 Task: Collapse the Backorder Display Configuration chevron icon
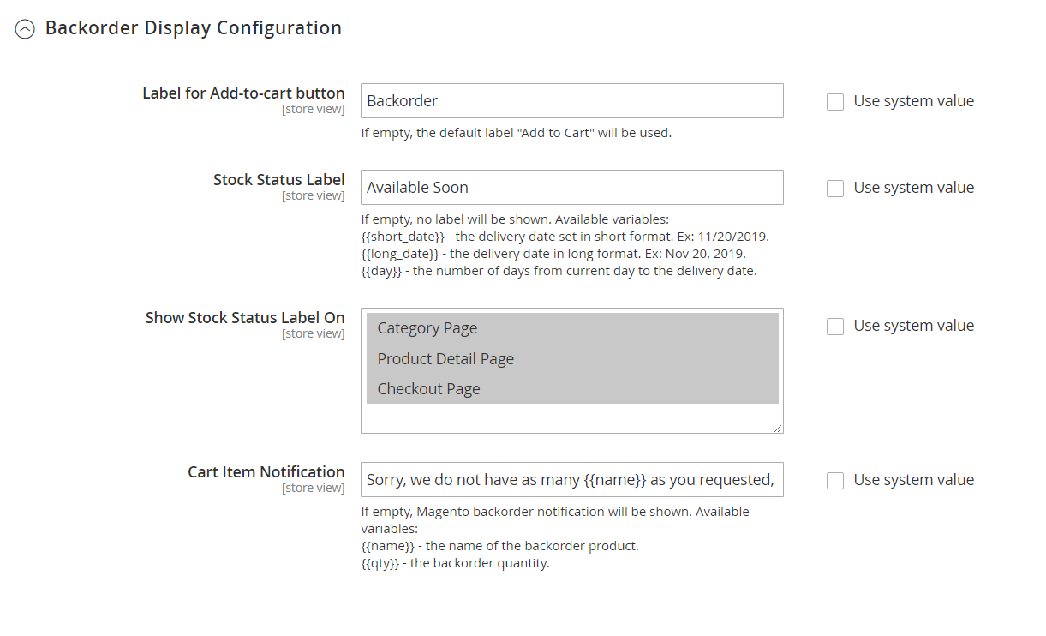point(26,29)
